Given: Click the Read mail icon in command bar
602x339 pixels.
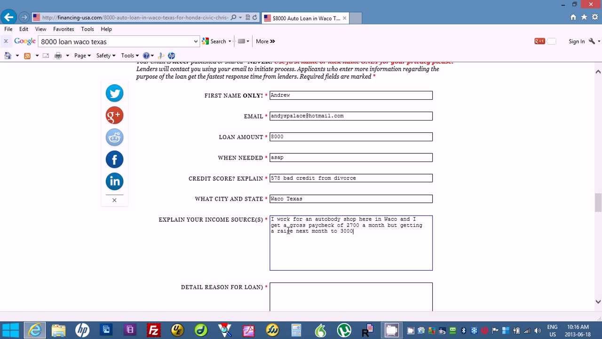Looking at the screenshot, I should pos(46,56).
